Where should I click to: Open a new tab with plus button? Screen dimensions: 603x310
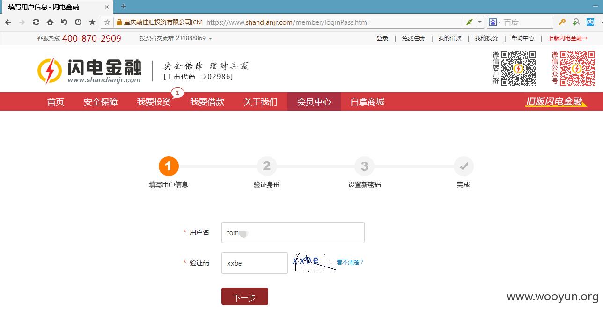click(124, 6)
